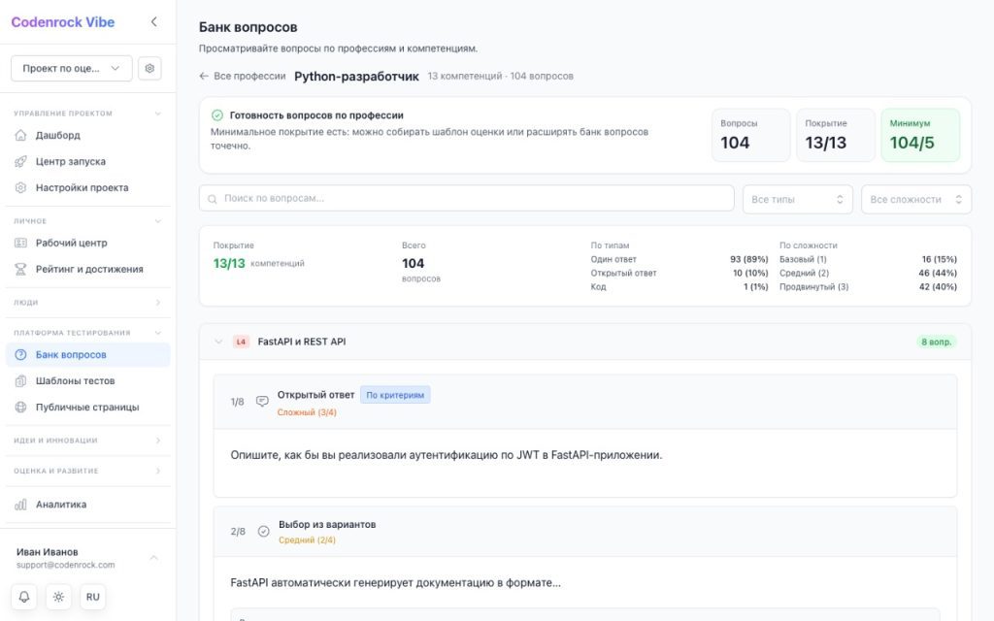Expand the Люди section
Screen dimensions: 994x621
pos(158,303)
